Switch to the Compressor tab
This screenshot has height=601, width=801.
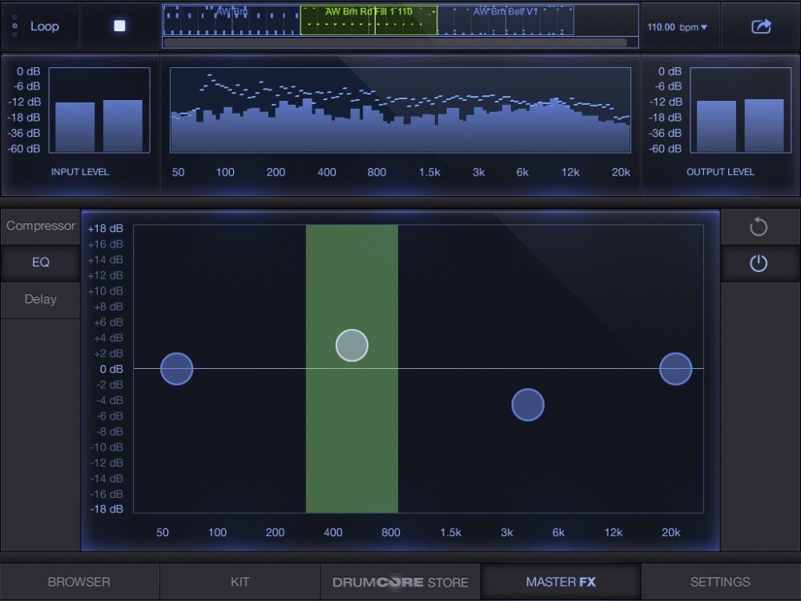tap(40, 226)
